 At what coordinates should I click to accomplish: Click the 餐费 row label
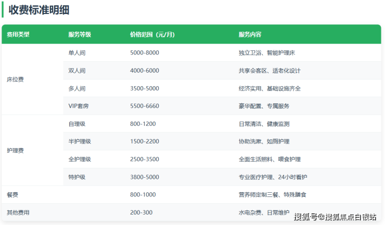[12, 194]
